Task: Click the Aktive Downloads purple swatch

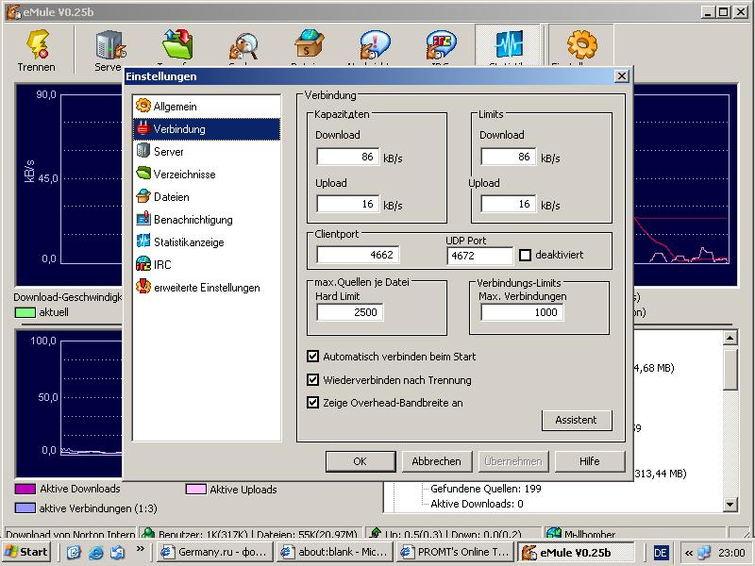Action: pyautogui.click(x=25, y=489)
